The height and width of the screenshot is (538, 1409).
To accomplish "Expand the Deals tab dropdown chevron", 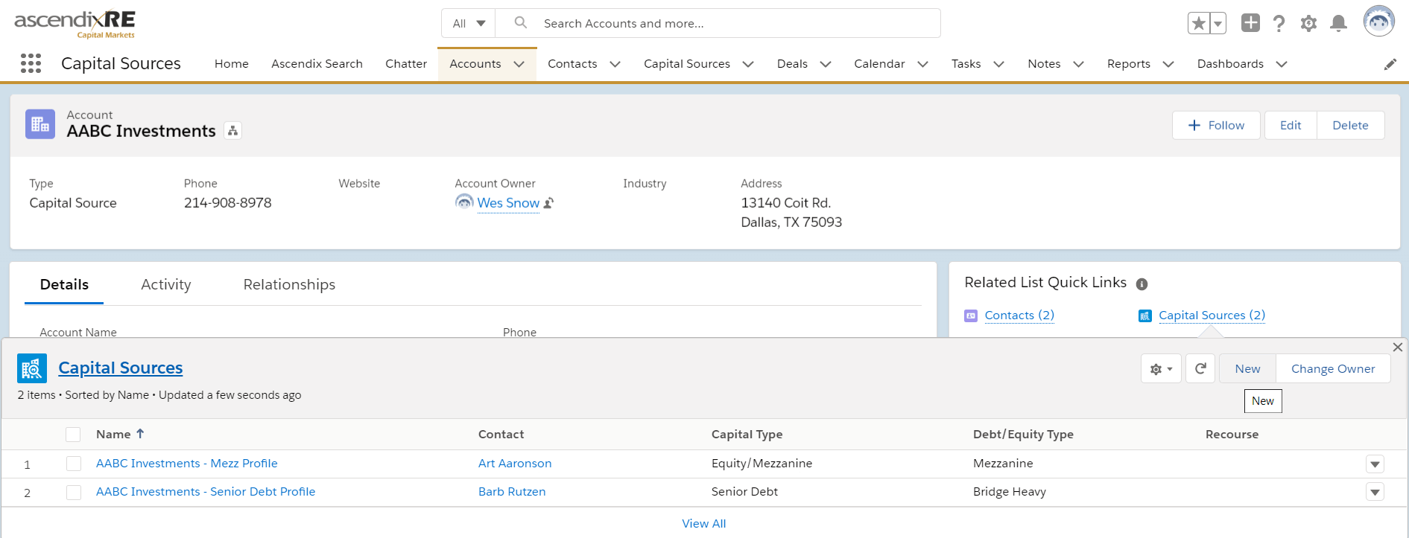I will pyautogui.click(x=826, y=64).
